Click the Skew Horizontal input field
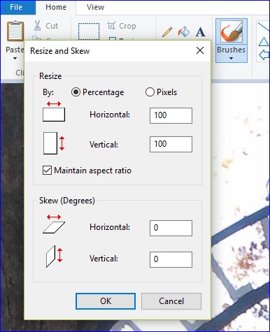 pos(171,228)
